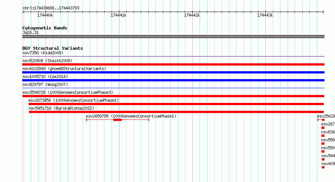Viewport: 335px width, 182px height.
Task: Click the Cytogenetic Bands track title
Action: pyautogui.click(x=45, y=28)
